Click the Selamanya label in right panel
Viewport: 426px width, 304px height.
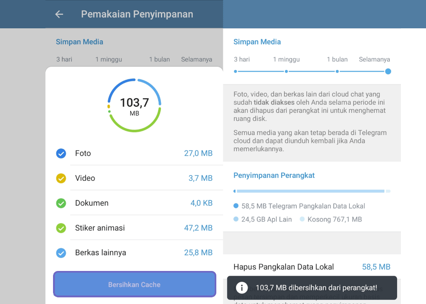[x=374, y=59]
